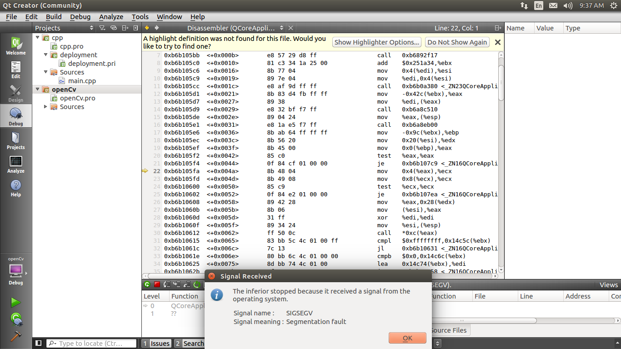Open the volume indicator
The image size is (621, 349).
[x=568, y=5]
